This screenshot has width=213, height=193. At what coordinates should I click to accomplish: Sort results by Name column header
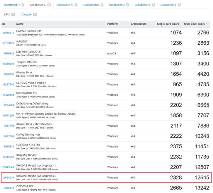click(20, 24)
